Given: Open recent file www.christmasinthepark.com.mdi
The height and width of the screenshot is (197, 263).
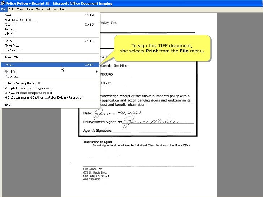Looking at the screenshot, I should 50,93.
